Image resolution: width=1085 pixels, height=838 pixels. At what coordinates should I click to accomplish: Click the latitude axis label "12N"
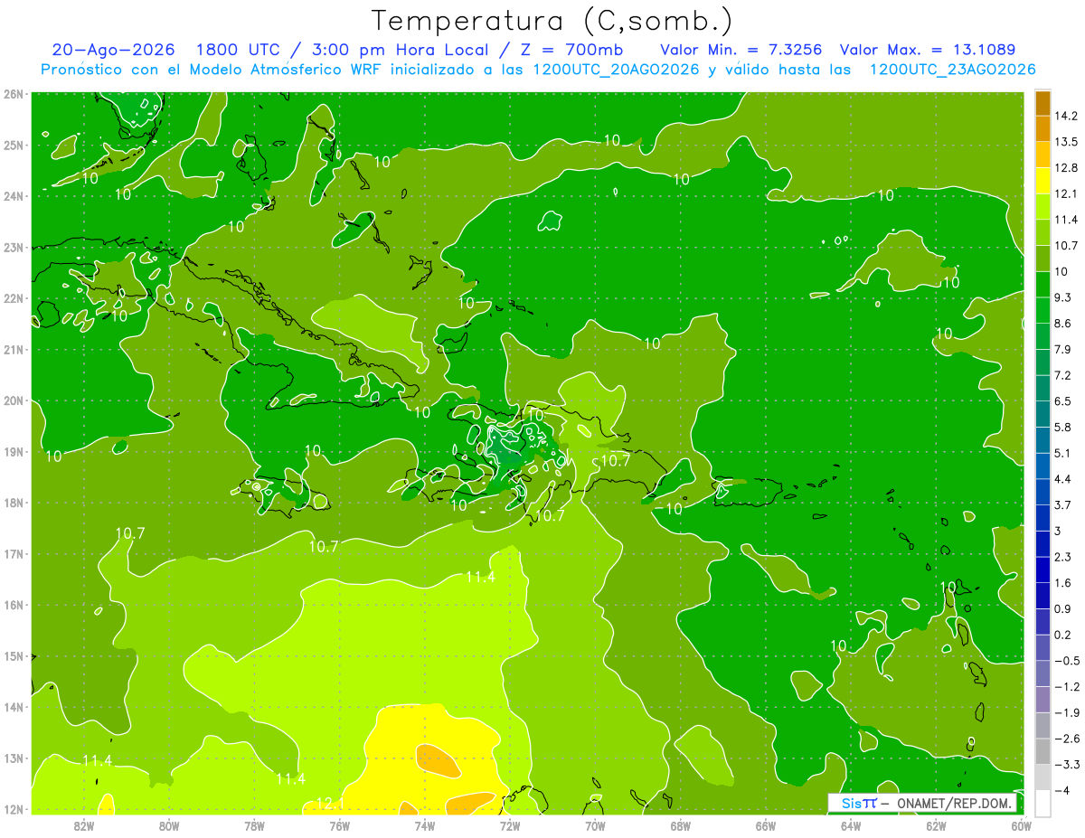click(x=13, y=809)
